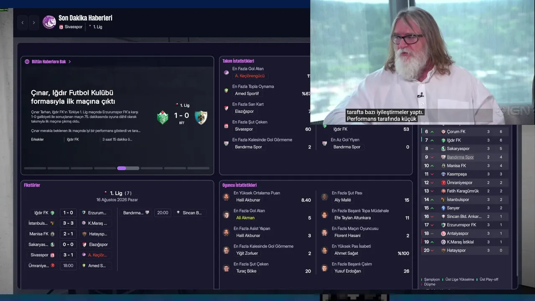Click Antalyaspor badge in league table

(x=443, y=233)
